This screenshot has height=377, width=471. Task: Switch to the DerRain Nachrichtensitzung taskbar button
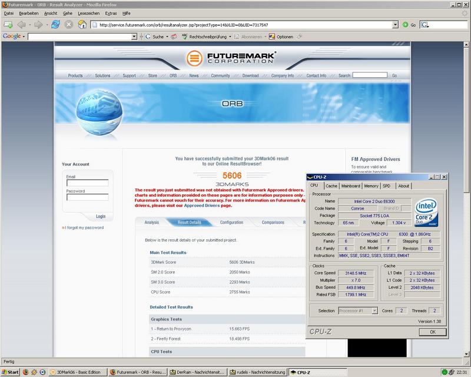coord(197,372)
